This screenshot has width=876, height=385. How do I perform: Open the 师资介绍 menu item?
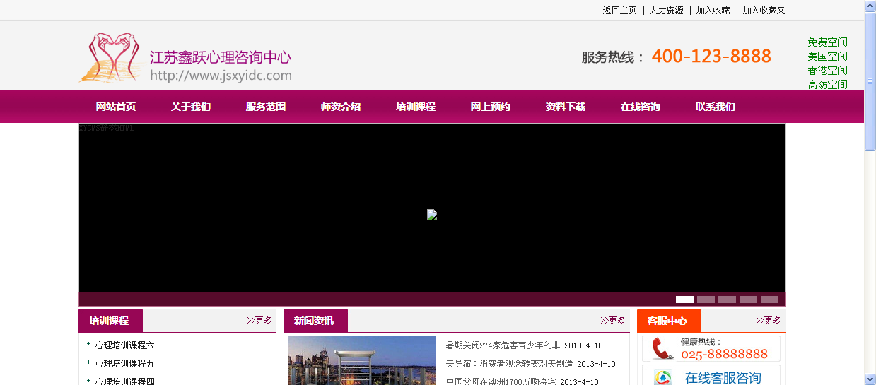(341, 107)
